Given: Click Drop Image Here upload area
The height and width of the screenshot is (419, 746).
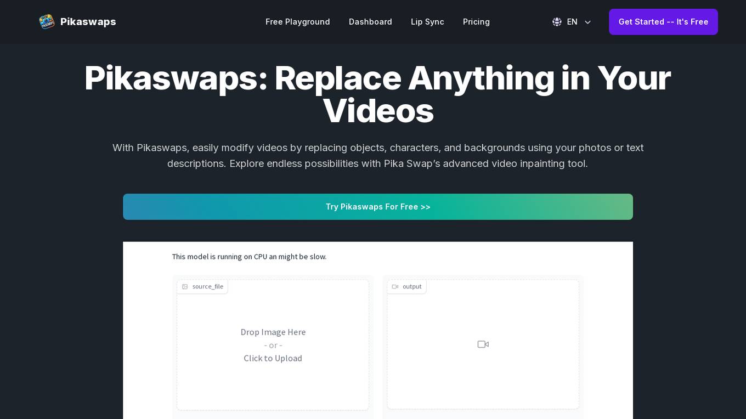Looking at the screenshot, I should 273,345.
